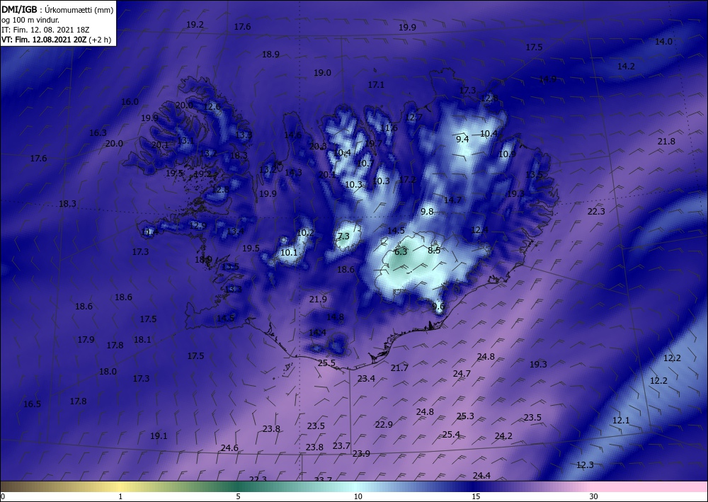708x502 pixels.
Task: Click the colorbar tick label 5
Action: (x=238, y=497)
